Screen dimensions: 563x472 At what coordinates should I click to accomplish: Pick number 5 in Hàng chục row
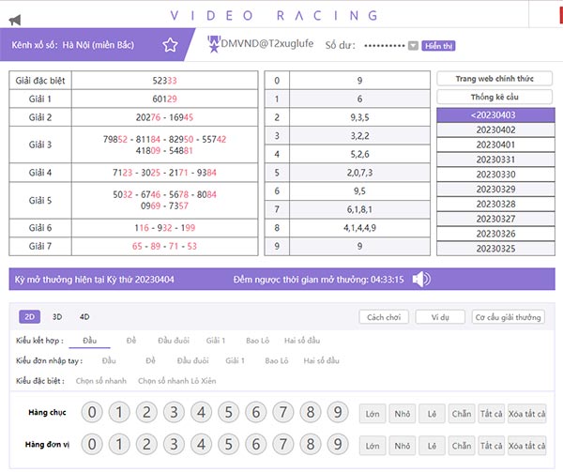(x=228, y=412)
